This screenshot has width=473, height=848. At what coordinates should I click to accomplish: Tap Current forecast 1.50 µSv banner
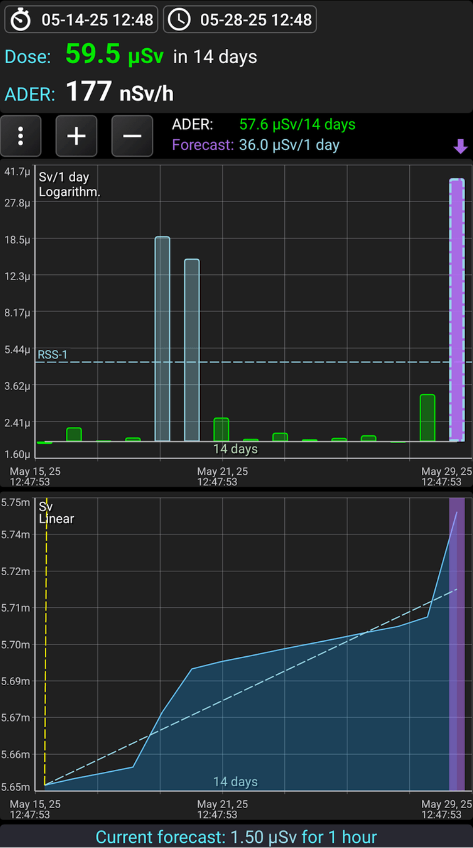coord(236,837)
